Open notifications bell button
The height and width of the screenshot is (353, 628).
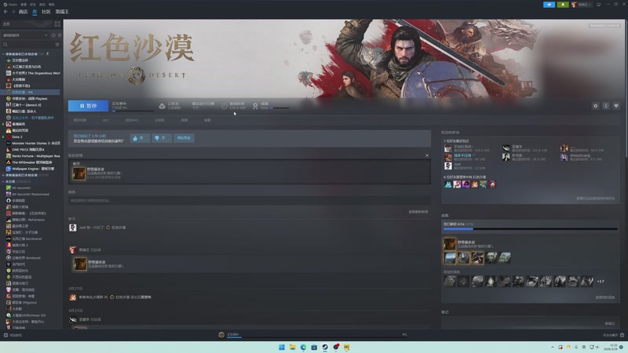(563, 5)
